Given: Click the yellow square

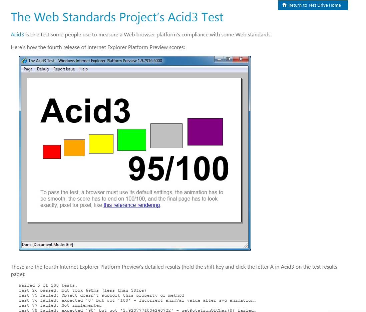Looking at the screenshot, I should pyautogui.click(x=101, y=144).
